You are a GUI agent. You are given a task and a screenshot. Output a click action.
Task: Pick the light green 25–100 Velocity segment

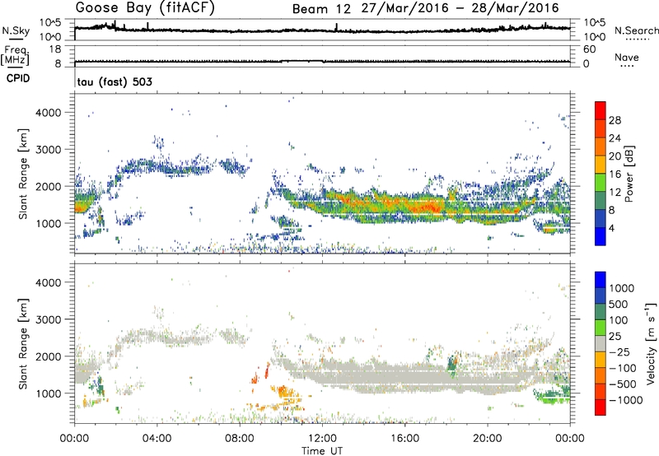pyautogui.click(x=601, y=328)
